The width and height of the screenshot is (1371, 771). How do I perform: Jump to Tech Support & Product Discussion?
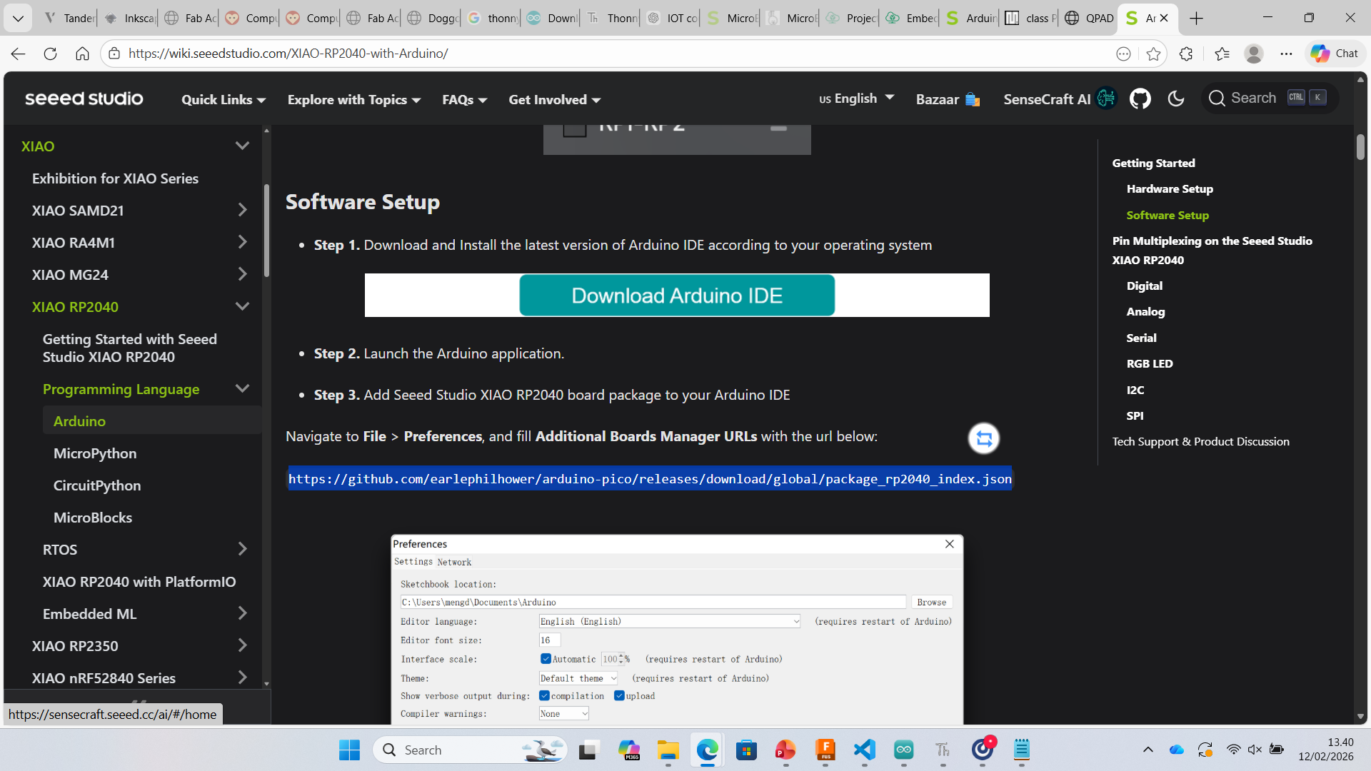coord(1200,442)
